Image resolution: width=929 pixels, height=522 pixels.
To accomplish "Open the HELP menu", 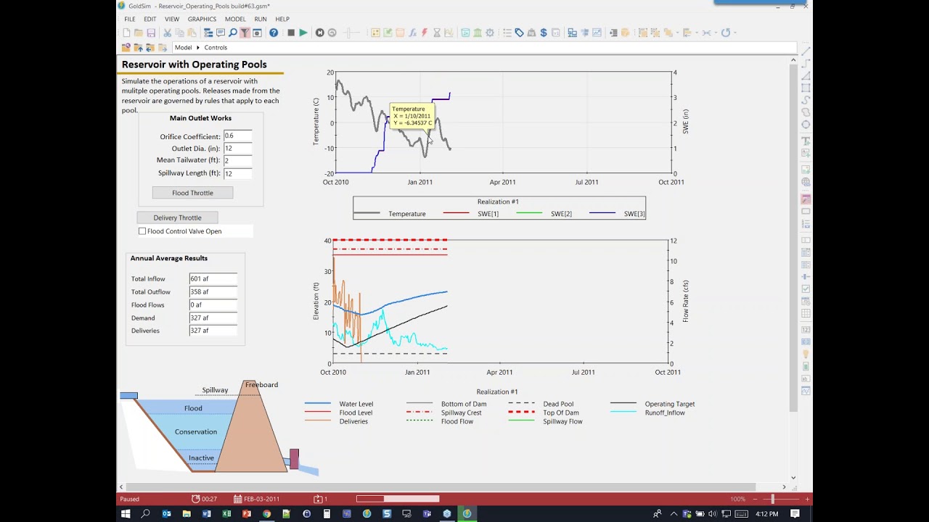I will pyautogui.click(x=282, y=19).
